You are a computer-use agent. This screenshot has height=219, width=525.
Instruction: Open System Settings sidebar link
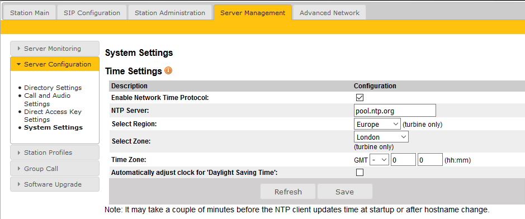pos(54,127)
